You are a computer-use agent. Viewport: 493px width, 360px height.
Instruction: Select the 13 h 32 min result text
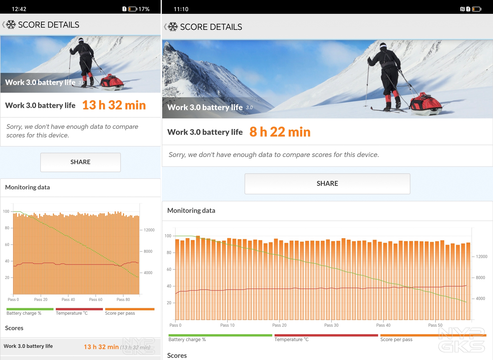click(x=114, y=105)
